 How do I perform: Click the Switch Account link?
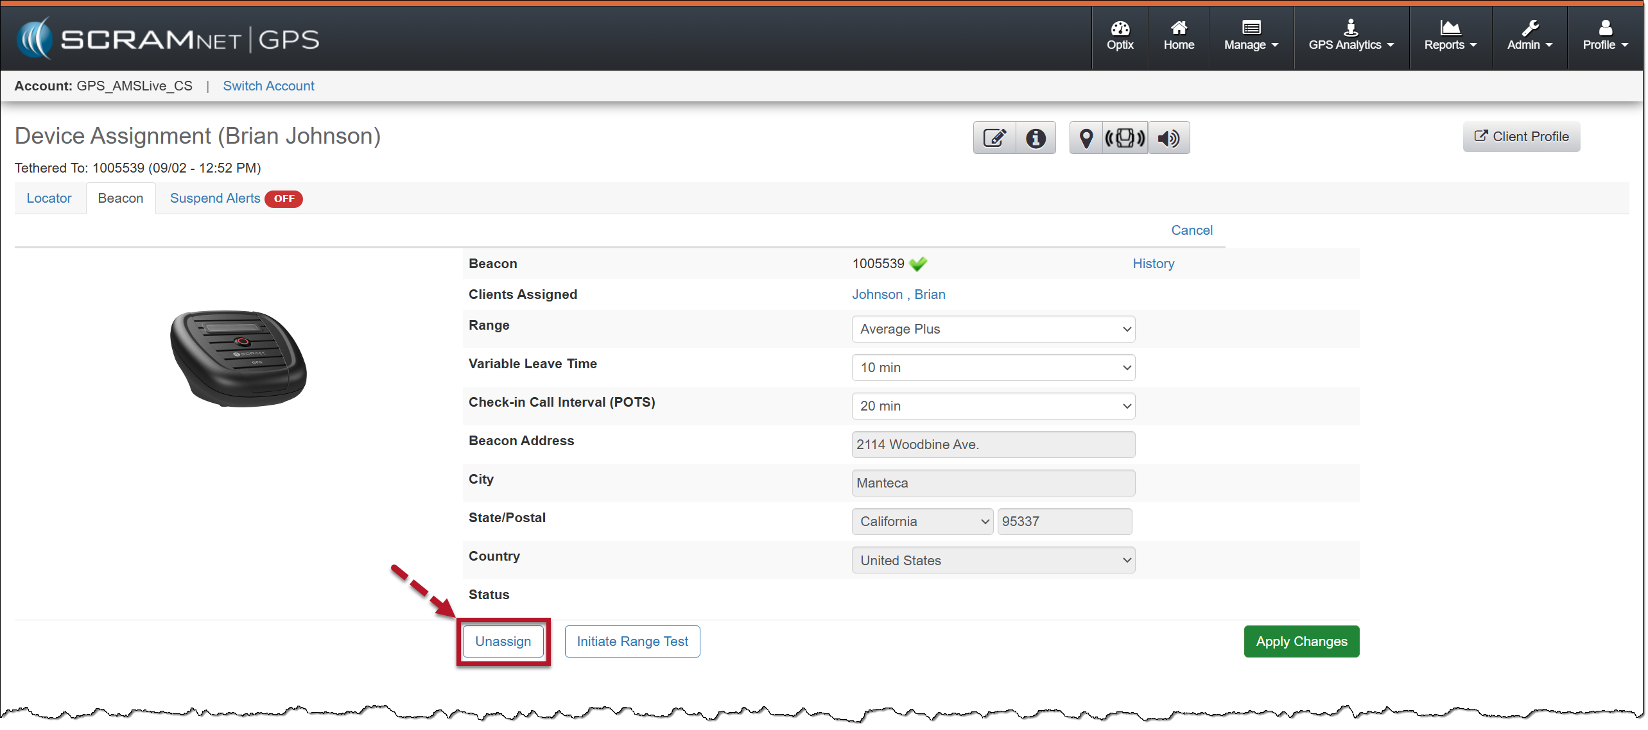click(x=268, y=86)
